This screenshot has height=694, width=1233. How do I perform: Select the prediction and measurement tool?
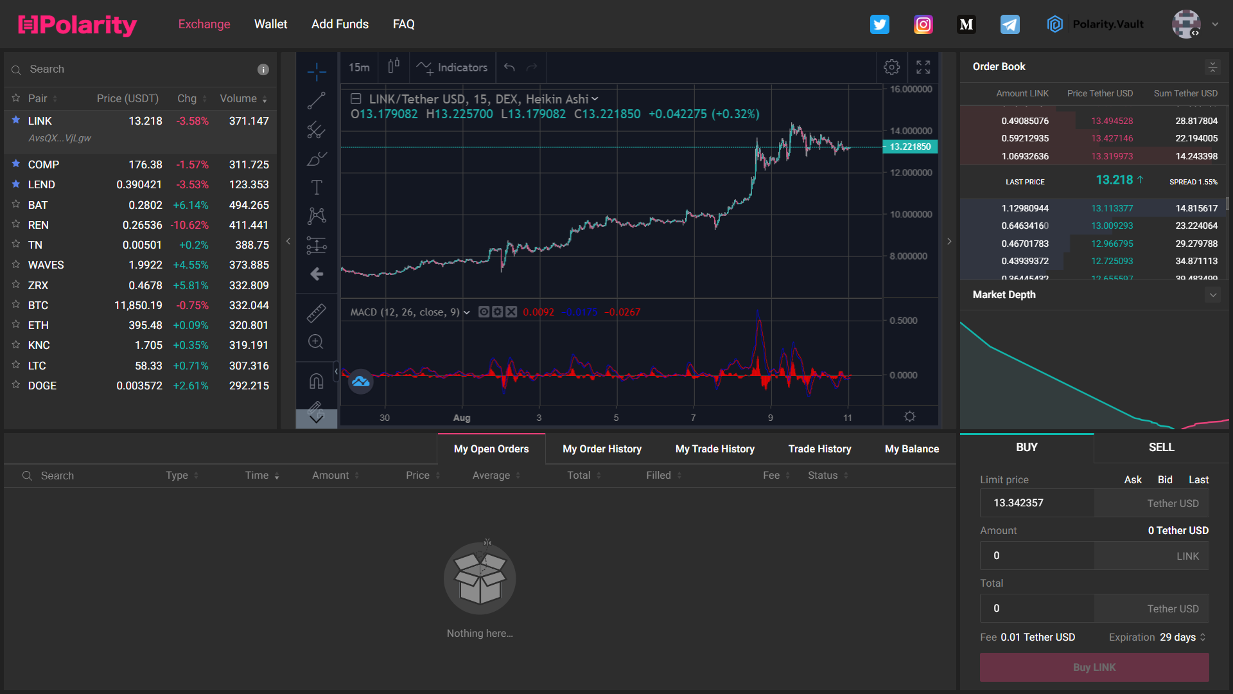317,245
